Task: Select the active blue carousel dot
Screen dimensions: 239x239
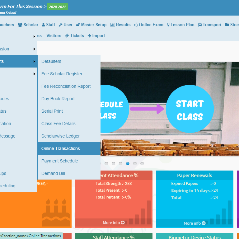Action: point(128,163)
